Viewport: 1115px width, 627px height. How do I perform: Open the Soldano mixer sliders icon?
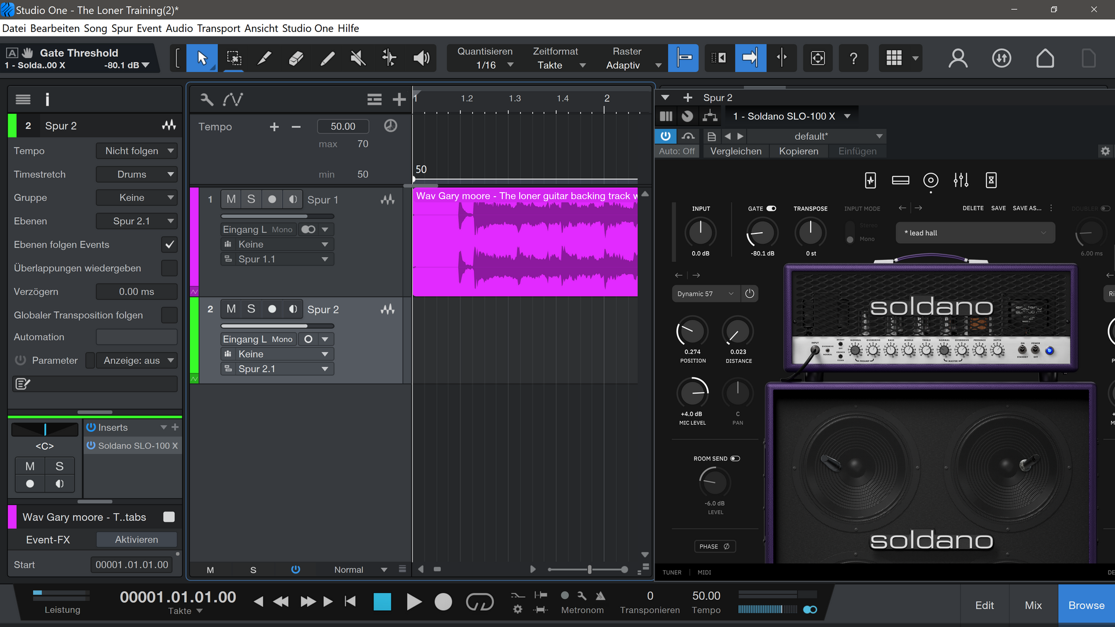tap(961, 181)
